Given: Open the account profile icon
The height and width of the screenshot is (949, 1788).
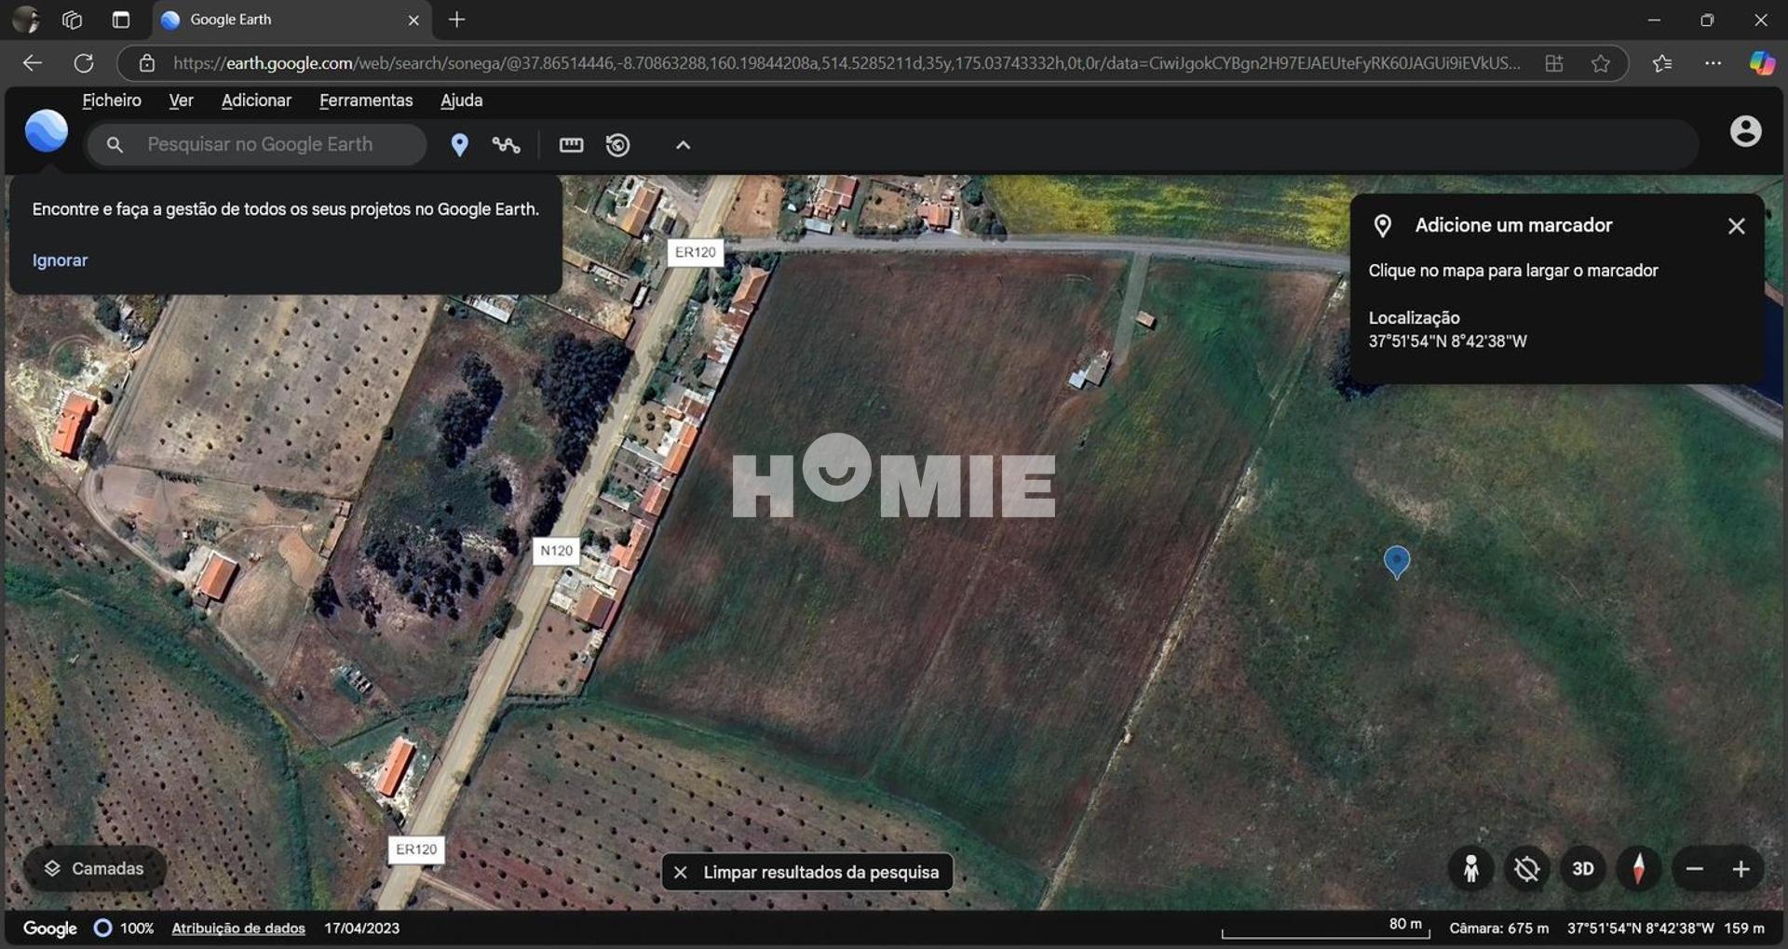Looking at the screenshot, I should click(x=1745, y=131).
